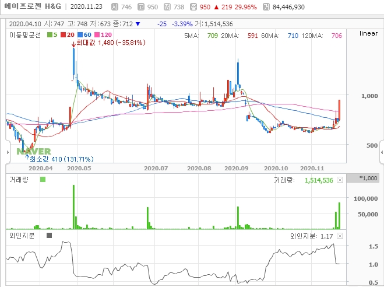
Task: Click the 이동평균선 label
Action: tap(25, 35)
